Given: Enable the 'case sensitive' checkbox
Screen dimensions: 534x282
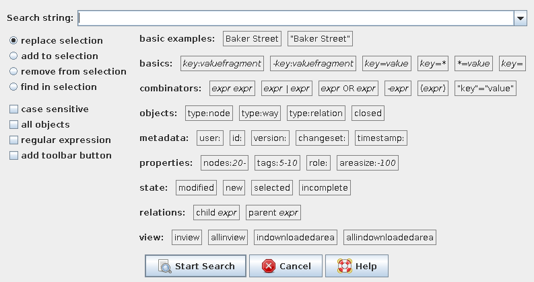Looking at the screenshot, I should (13, 109).
